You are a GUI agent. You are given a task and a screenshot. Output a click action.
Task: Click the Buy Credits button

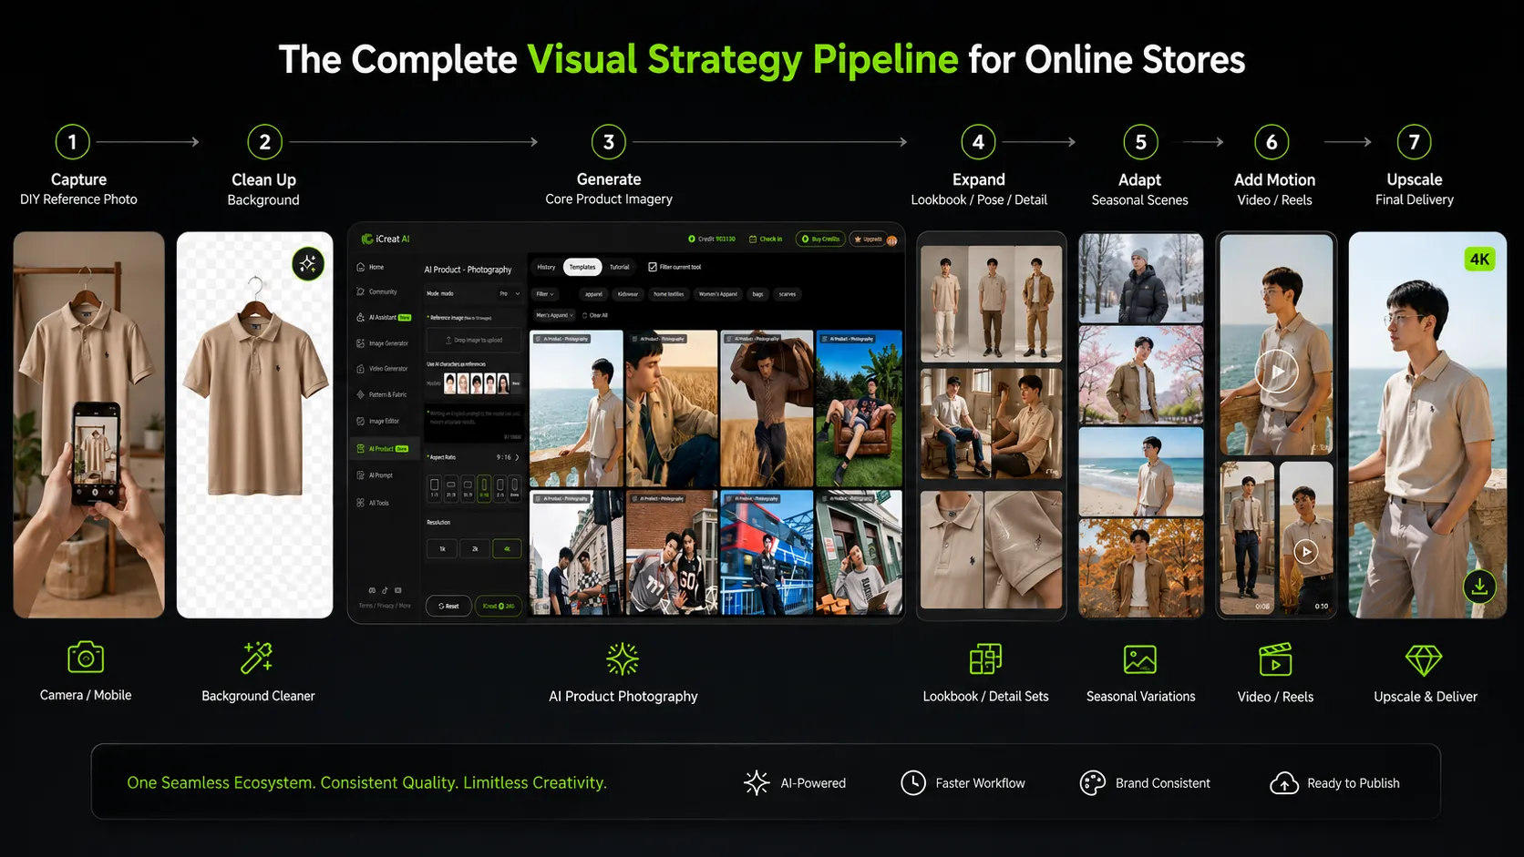(821, 240)
